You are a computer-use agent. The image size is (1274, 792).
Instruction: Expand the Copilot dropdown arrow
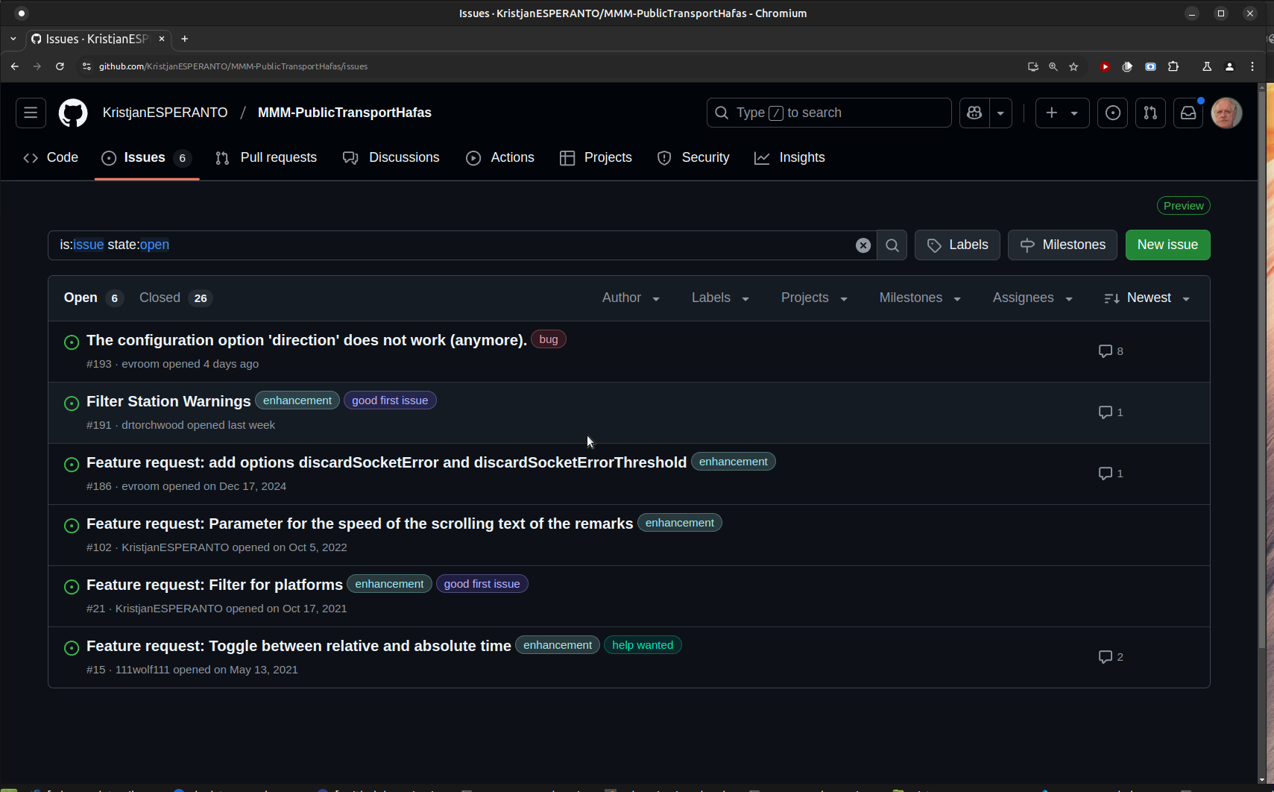click(x=1000, y=113)
